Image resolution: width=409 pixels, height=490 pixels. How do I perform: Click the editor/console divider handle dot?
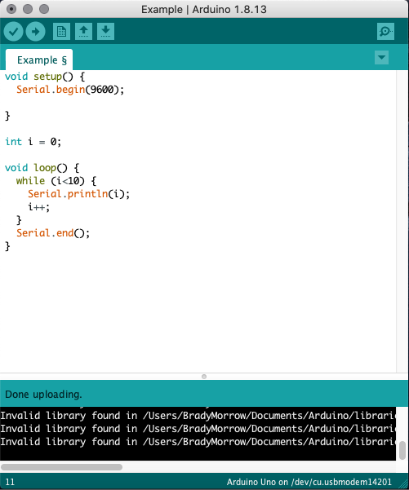(204, 377)
